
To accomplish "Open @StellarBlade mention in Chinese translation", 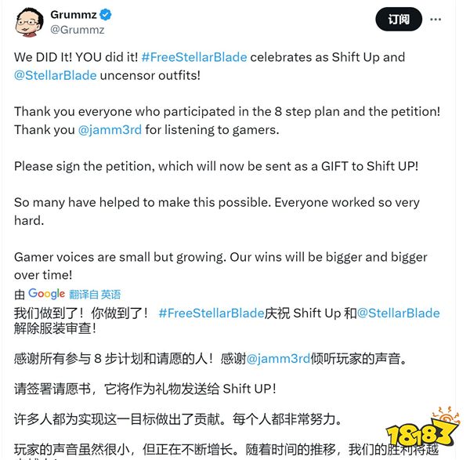I will (399, 313).
